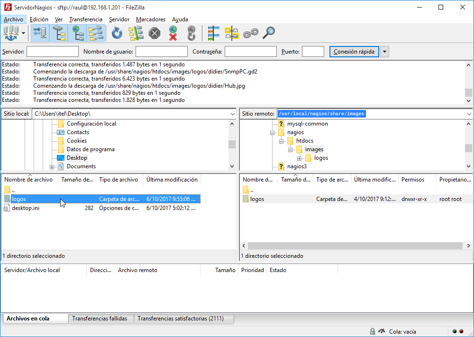The height and width of the screenshot is (337, 474).
Task: Collapse the nagios remote tree node
Action: (272, 133)
